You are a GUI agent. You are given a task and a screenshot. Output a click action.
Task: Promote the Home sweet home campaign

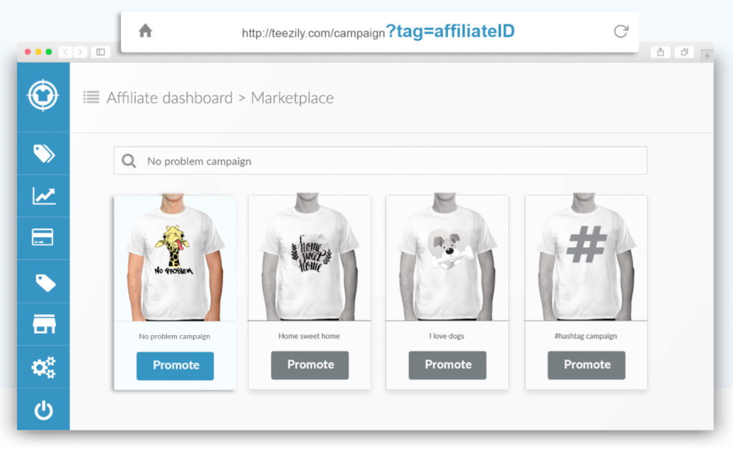pyautogui.click(x=310, y=365)
